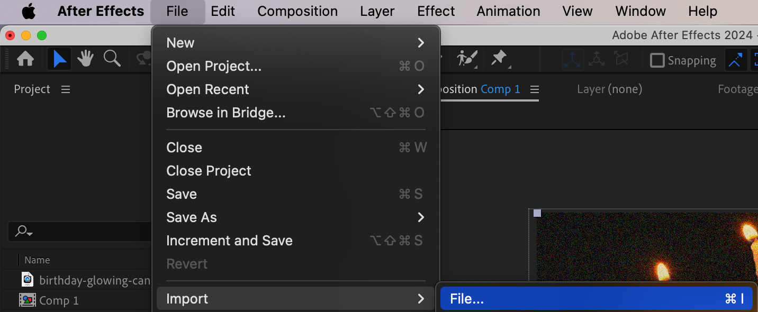Image resolution: width=758 pixels, height=312 pixels.
Task: Click the Project panel search field
Action: pos(79,231)
